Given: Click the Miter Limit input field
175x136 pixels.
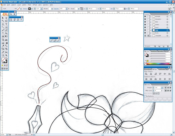Looking at the screenshot, I should [x=158, y=90].
